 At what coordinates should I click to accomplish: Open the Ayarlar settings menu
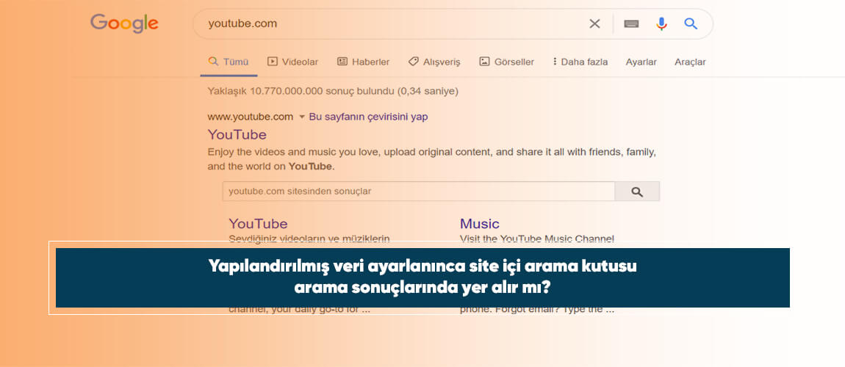[641, 62]
